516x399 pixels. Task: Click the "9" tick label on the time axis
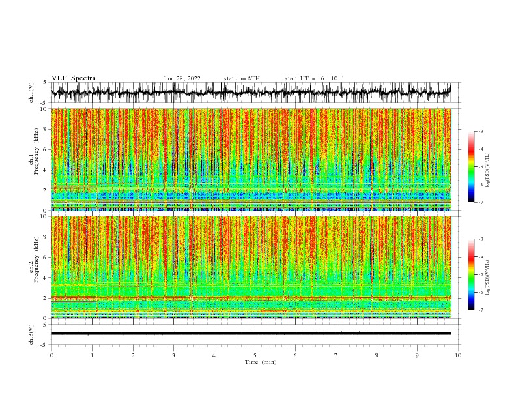tap(417, 355)
